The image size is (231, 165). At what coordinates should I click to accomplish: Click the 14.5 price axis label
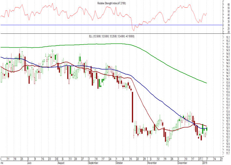click(x=228, y=63)
